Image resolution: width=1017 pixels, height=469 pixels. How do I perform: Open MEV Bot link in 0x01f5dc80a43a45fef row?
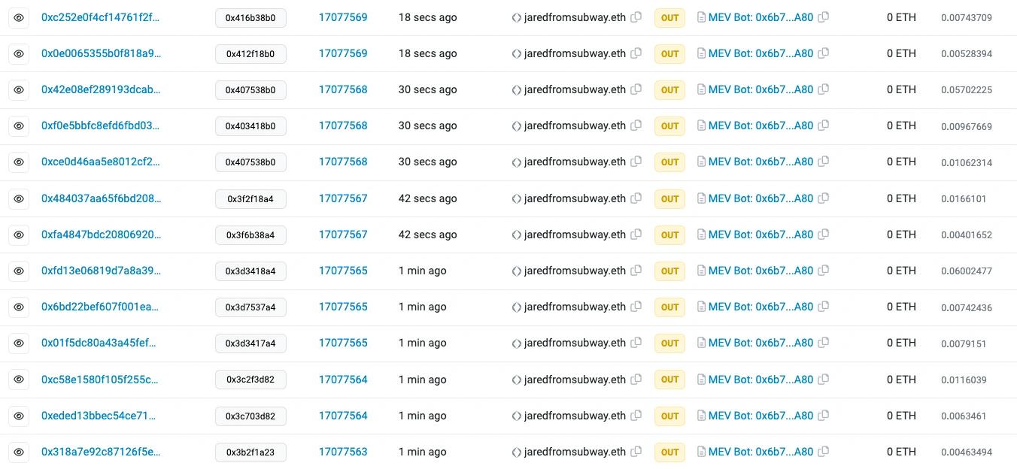(760, 343)
